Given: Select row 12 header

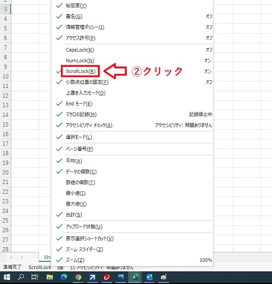Looking at the screenshot, I should click(x=5, y=96).
